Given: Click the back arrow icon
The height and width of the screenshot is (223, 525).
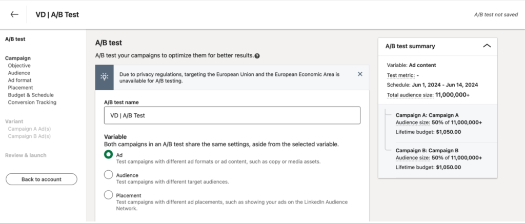Looking at the screenshot, I should click(x=14, y=14).
